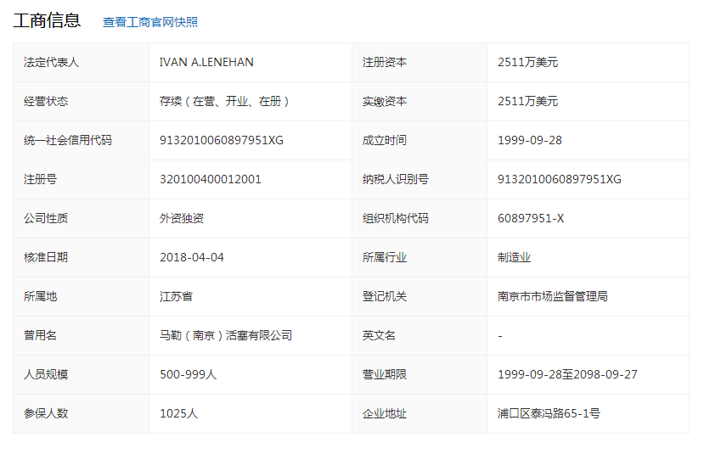715x454 pixels.
Task: Select the address 浦口区泰冯路65-1号
Action: pos(549,413)
